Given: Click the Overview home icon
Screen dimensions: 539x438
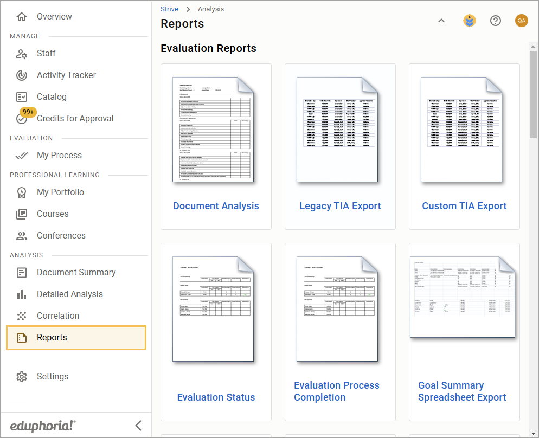Looking at the screenshot, I should (x=22, y=17).
